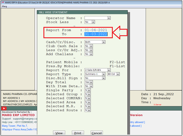
Task: Click the Wazirpur Press Area address link
Action: 20,129
